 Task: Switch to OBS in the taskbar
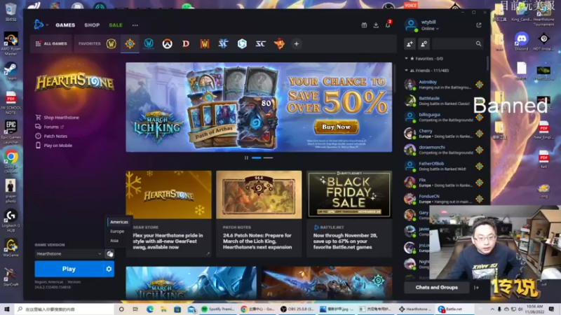(297, 309)
